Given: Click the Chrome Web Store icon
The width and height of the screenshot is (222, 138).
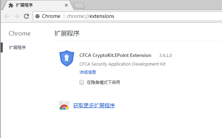Looking at the screenshot, I should (x=64, y=106).
